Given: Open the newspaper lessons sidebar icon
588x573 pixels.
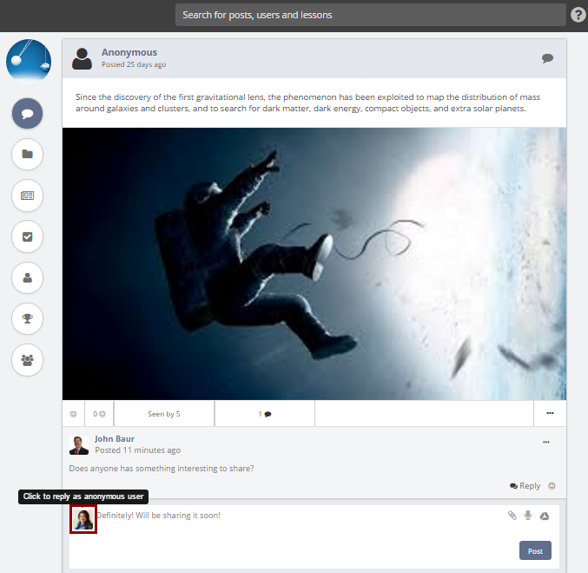Looking at the screenshot, I should coord(28,196).
